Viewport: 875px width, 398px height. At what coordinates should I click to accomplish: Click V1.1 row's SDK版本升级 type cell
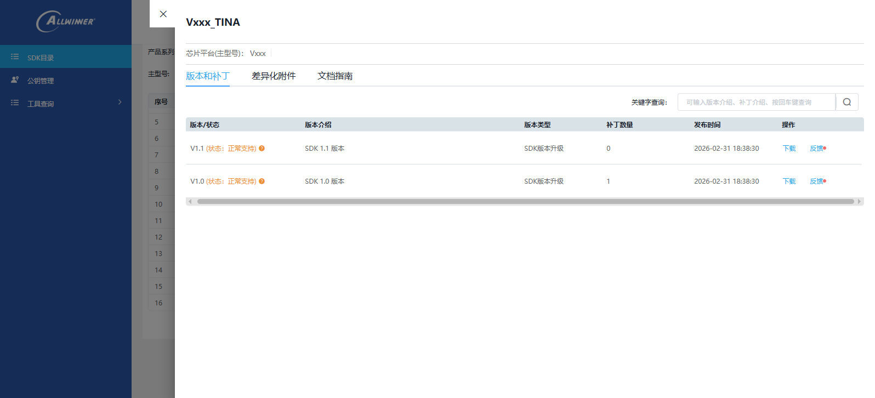click(x=544, y=149)
